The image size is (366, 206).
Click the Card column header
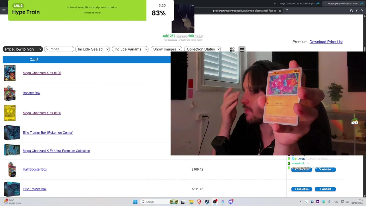click(x=33, y=60)
